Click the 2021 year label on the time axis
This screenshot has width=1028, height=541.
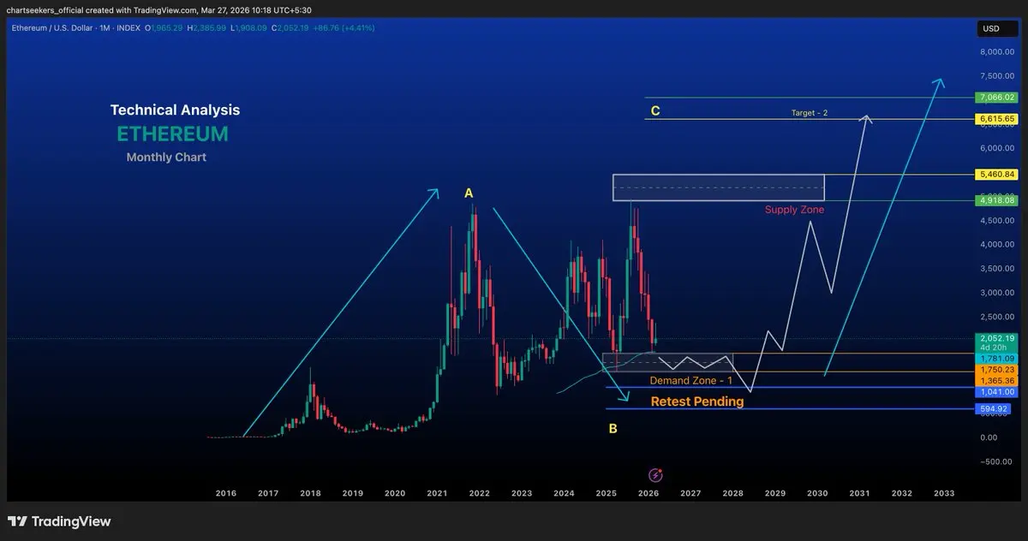tap(437, 493)
